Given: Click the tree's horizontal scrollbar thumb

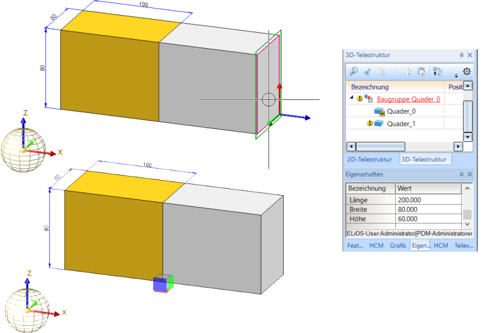Looking at the screenshot, I should click(380, 146).
